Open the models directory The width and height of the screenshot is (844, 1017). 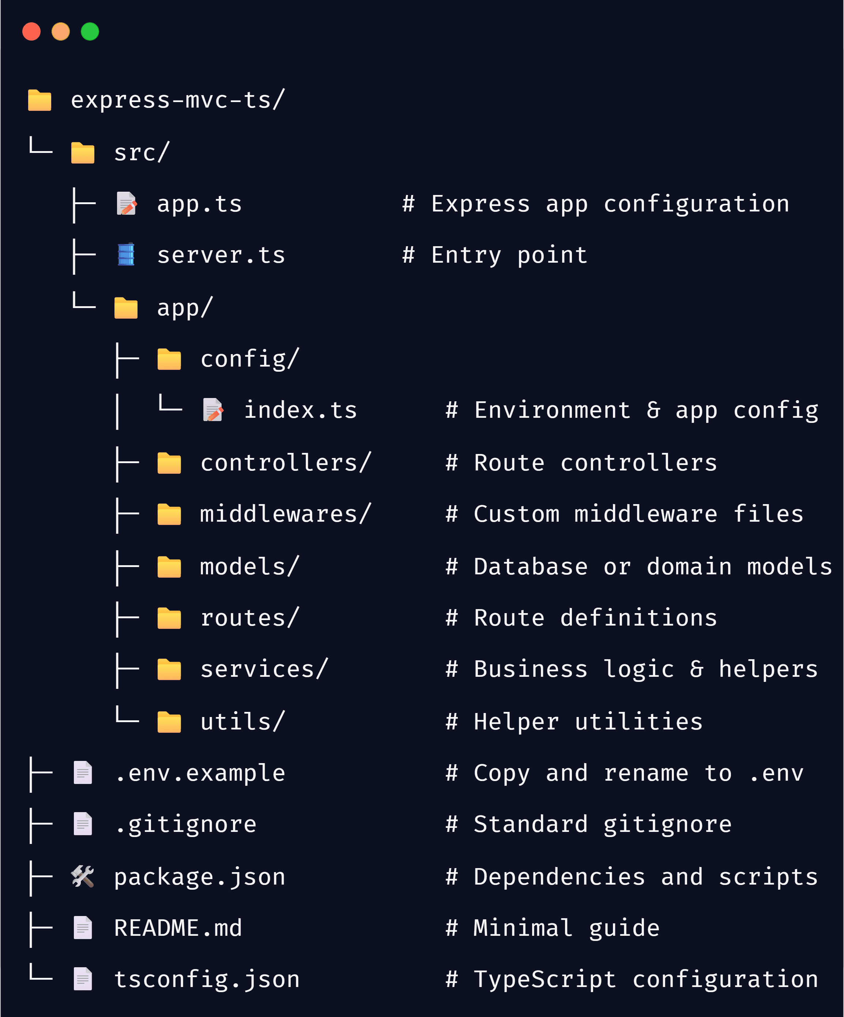[169, 566]
